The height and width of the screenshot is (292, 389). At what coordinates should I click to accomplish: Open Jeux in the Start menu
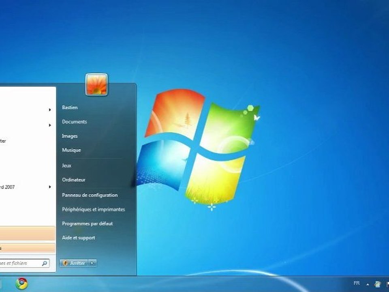coord(66,165)
